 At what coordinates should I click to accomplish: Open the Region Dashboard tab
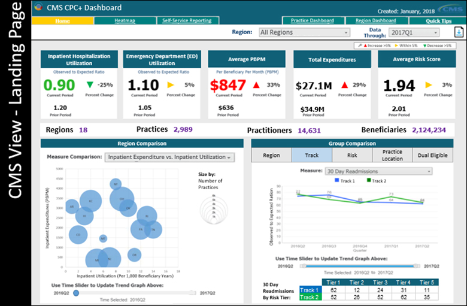tap(376, 20)
